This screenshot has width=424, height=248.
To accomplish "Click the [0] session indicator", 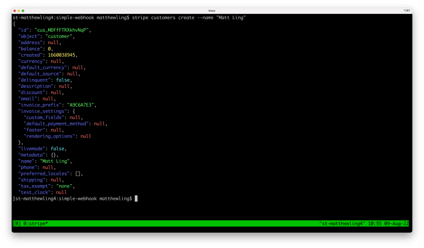I will click(17, 223).
